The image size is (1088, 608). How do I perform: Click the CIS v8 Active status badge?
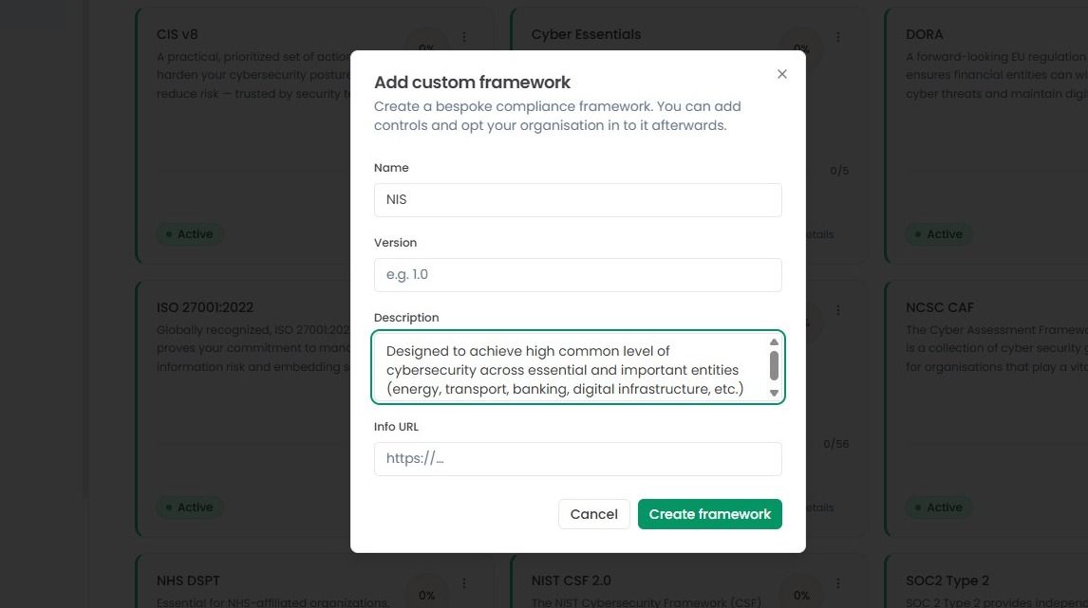[x=190, y=234]
